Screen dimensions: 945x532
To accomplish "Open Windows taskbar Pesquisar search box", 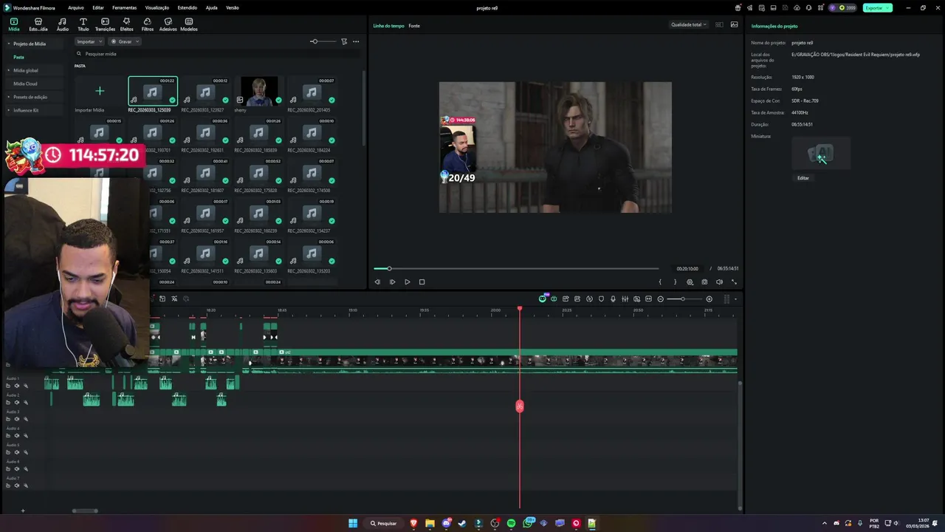I will [x=384, y=523].
